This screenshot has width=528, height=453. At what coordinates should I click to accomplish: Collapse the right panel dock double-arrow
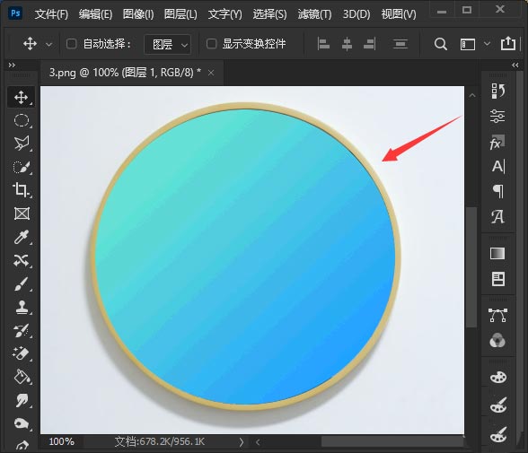515,65
